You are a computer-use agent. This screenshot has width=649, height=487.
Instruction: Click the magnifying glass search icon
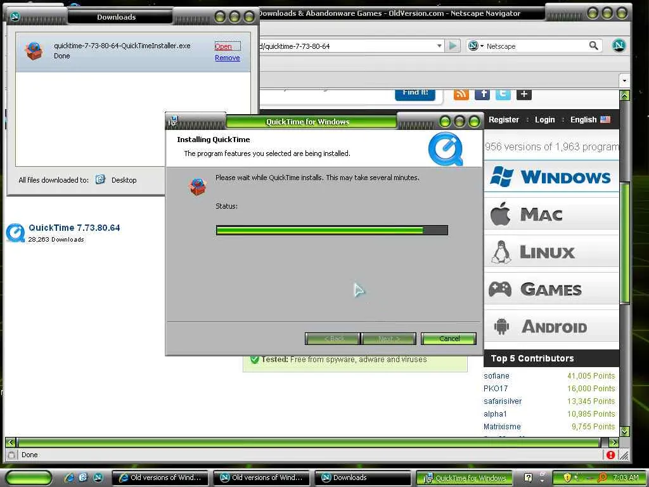(x=593, y=46)
